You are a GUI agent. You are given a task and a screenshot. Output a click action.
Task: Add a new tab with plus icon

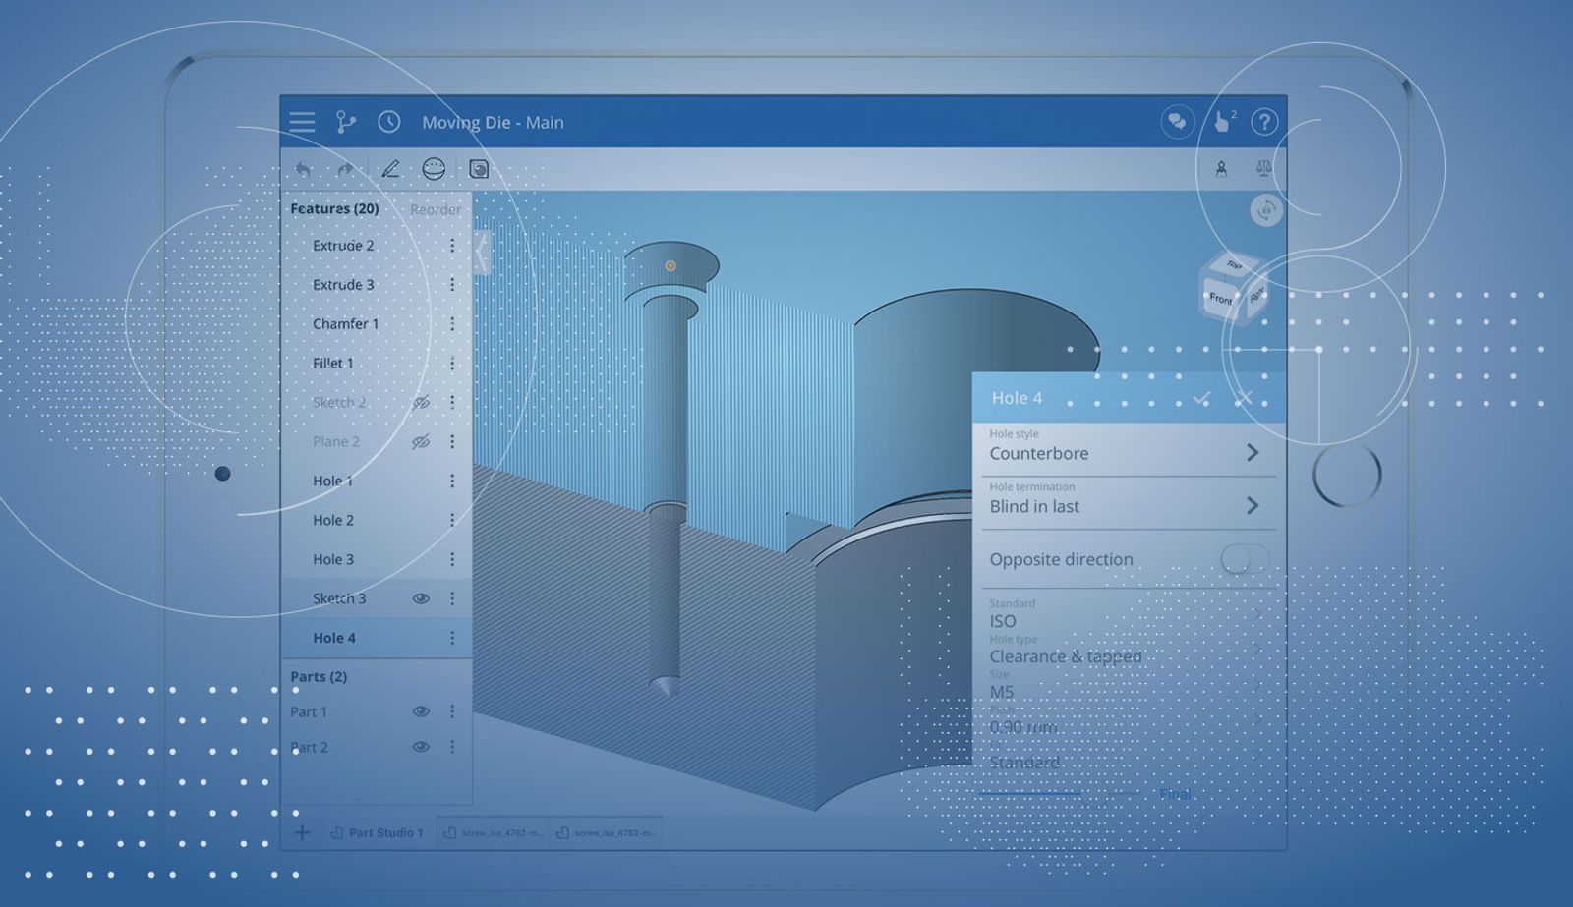(302, 832)
